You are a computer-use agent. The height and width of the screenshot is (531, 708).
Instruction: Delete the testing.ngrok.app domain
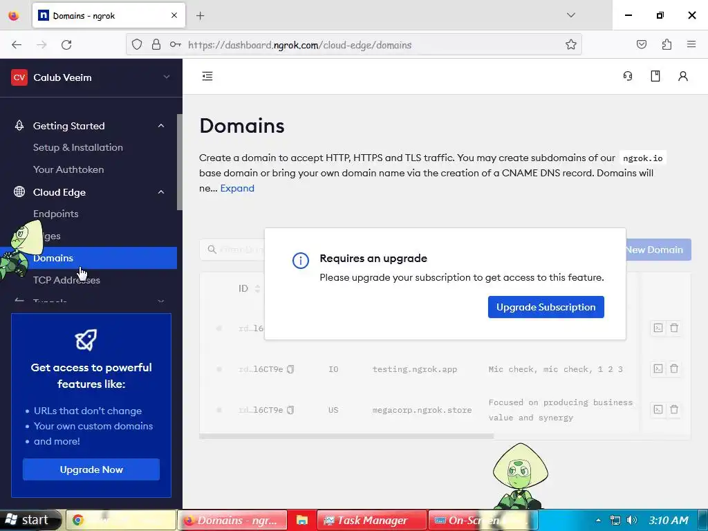[673, 369]
